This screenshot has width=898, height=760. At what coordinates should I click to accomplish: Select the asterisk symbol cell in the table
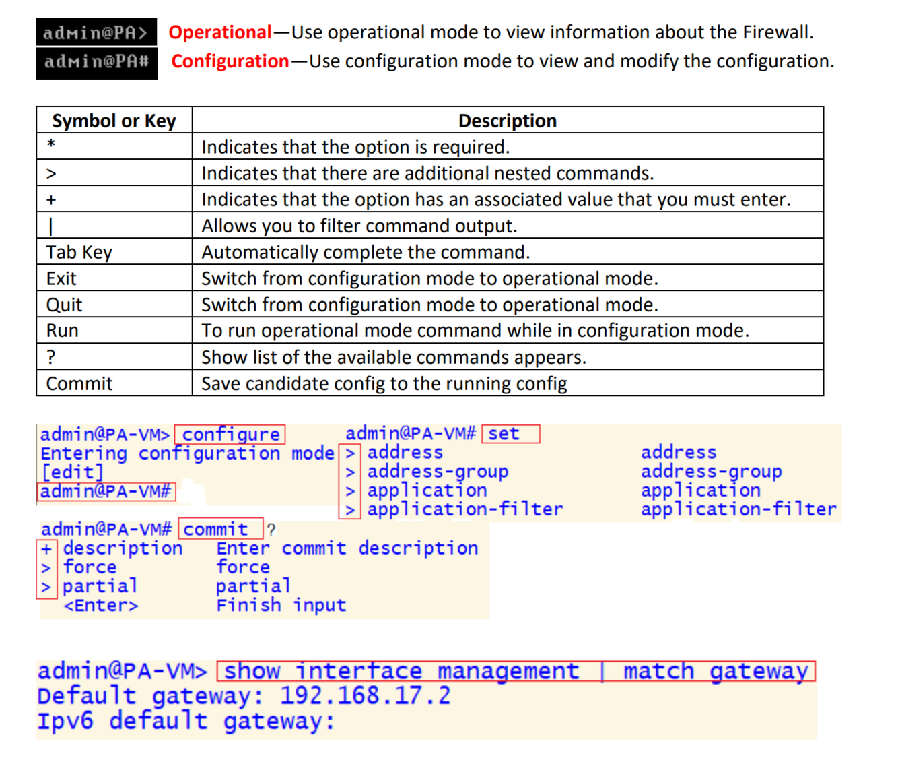tap(114, 146)
